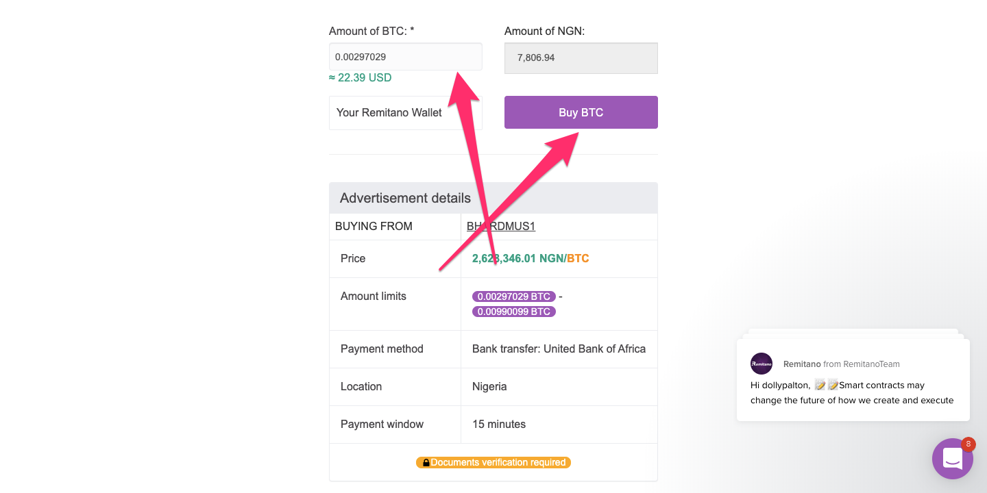Click the 15 minutes payment window value
The width and height of the screenshot is (987, 493).
pos(499,425)
